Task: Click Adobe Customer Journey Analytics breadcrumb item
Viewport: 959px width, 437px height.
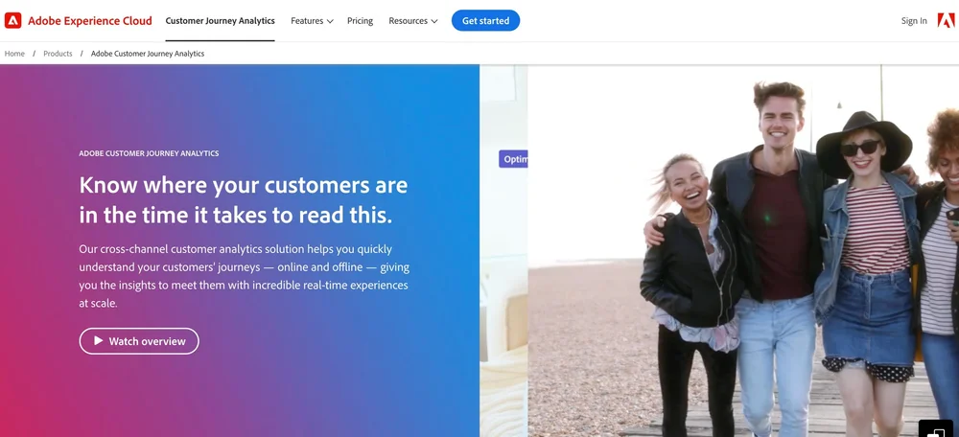Action: 148,54
